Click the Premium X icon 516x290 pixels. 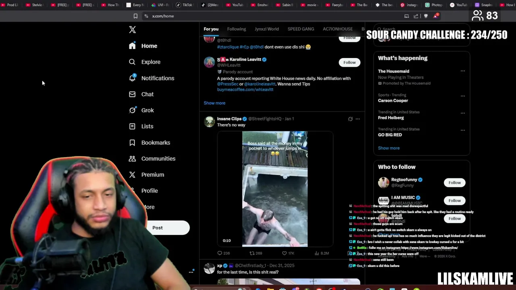pos(132,175)
